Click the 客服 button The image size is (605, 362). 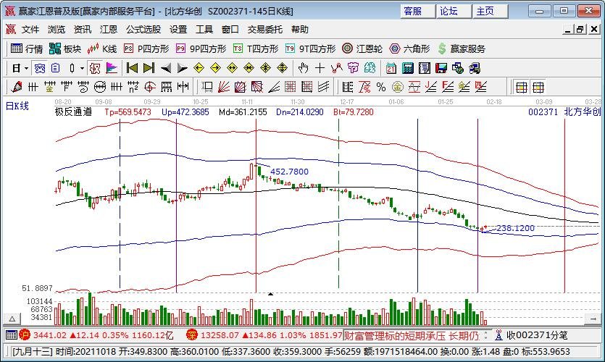click(418, 11)
